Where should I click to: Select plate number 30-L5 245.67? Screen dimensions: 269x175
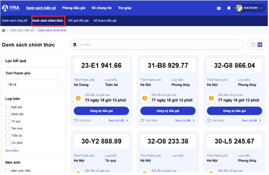coord(234,142)
